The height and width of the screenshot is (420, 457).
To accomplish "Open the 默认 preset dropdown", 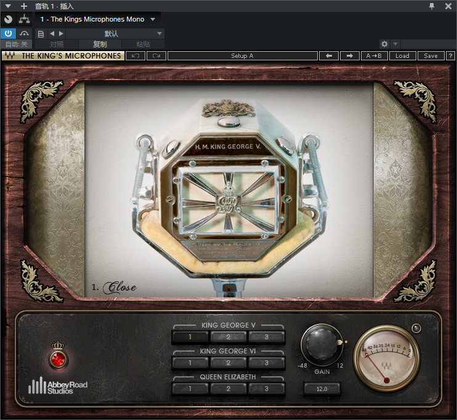I will point(115,34).
